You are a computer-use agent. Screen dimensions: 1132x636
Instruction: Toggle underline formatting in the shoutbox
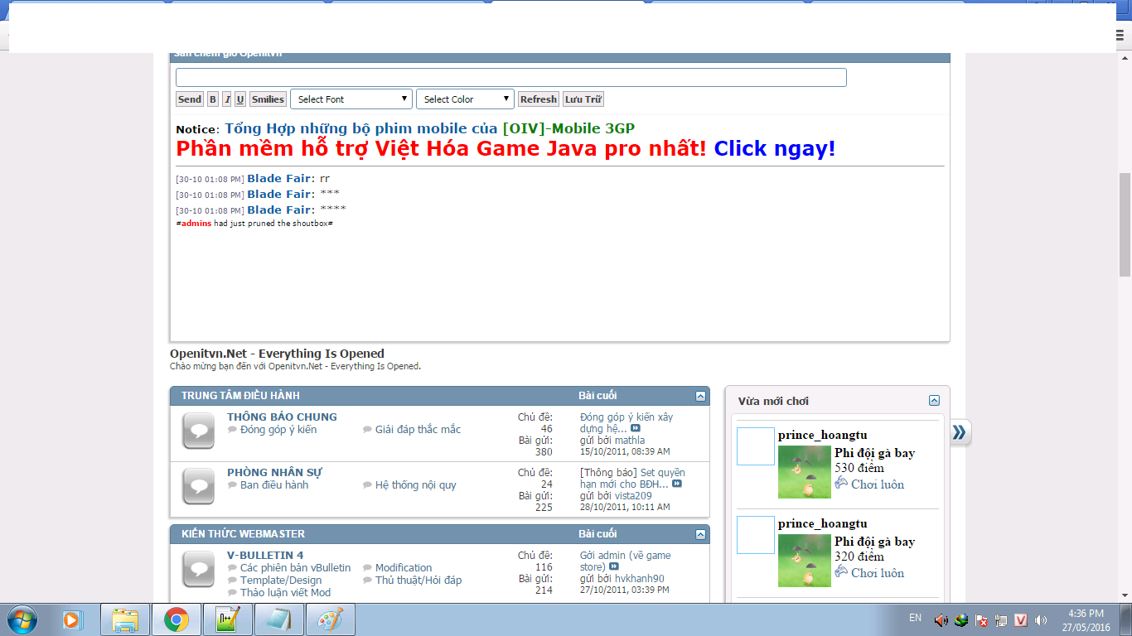240,99
